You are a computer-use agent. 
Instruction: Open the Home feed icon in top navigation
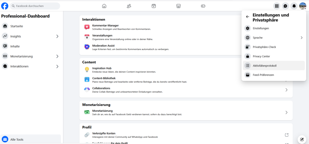point(104,6)
